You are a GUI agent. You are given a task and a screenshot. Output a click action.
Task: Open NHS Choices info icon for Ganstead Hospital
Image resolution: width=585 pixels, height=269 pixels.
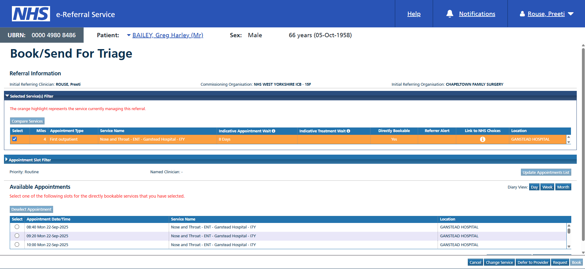point(482,139)
